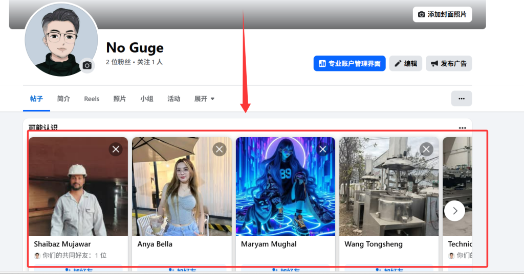Open 专业账户管理界面 dashboard button

click(350, 64)
